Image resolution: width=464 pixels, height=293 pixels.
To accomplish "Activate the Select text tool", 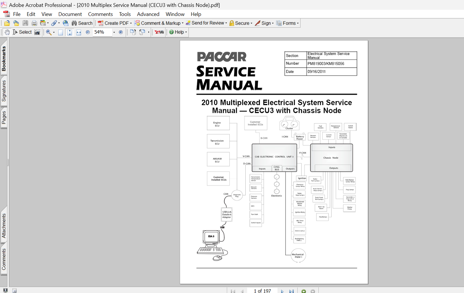I will [22, 32].
